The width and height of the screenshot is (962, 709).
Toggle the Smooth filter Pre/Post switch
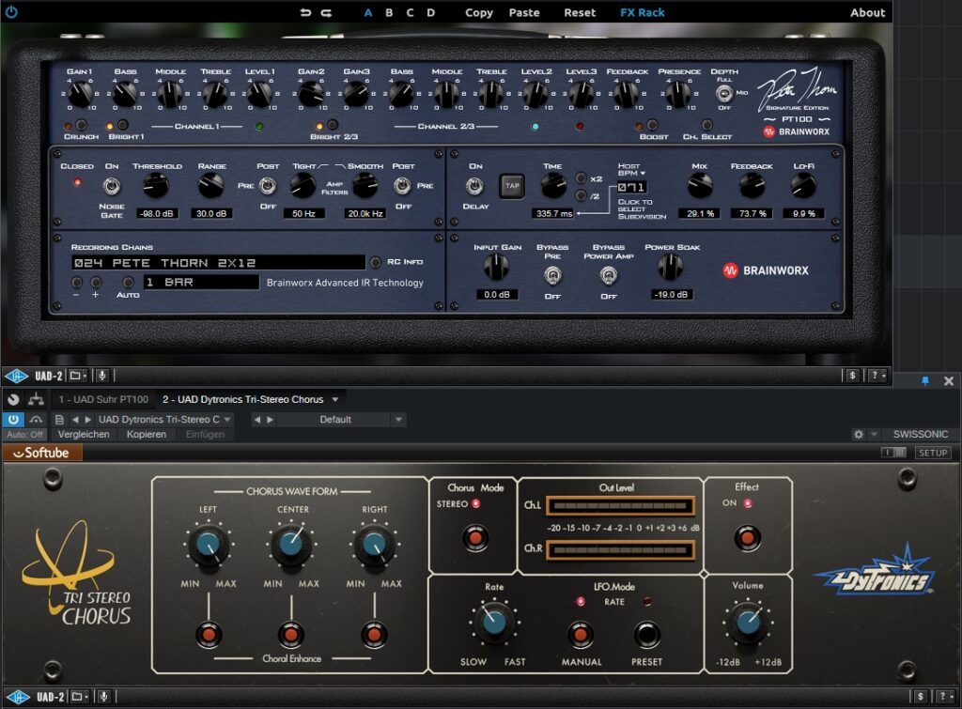pyautogui.click(x=402, y=185)
